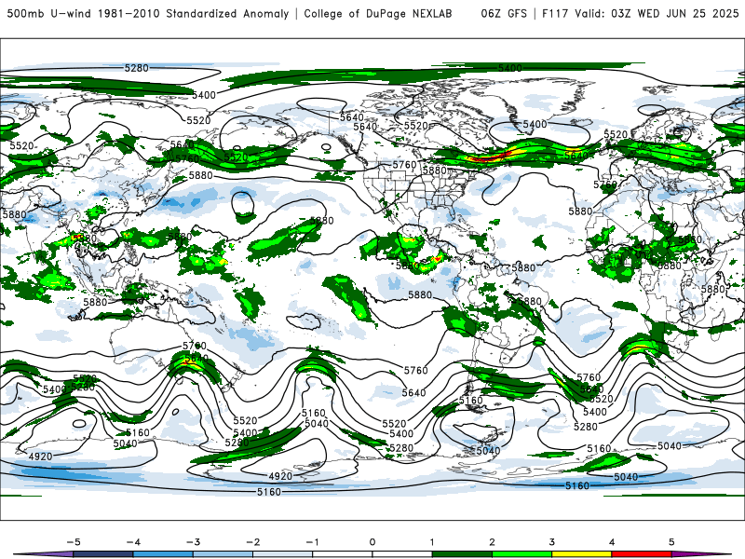Select the blue -4 to -3 legend segment
745x559 pixels.
pos(163,554)
